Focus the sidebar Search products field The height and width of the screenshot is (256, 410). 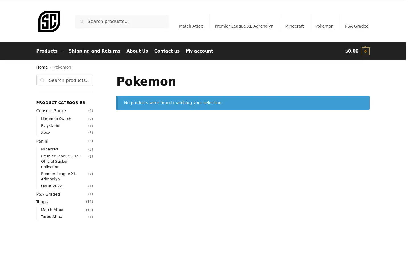65,80
